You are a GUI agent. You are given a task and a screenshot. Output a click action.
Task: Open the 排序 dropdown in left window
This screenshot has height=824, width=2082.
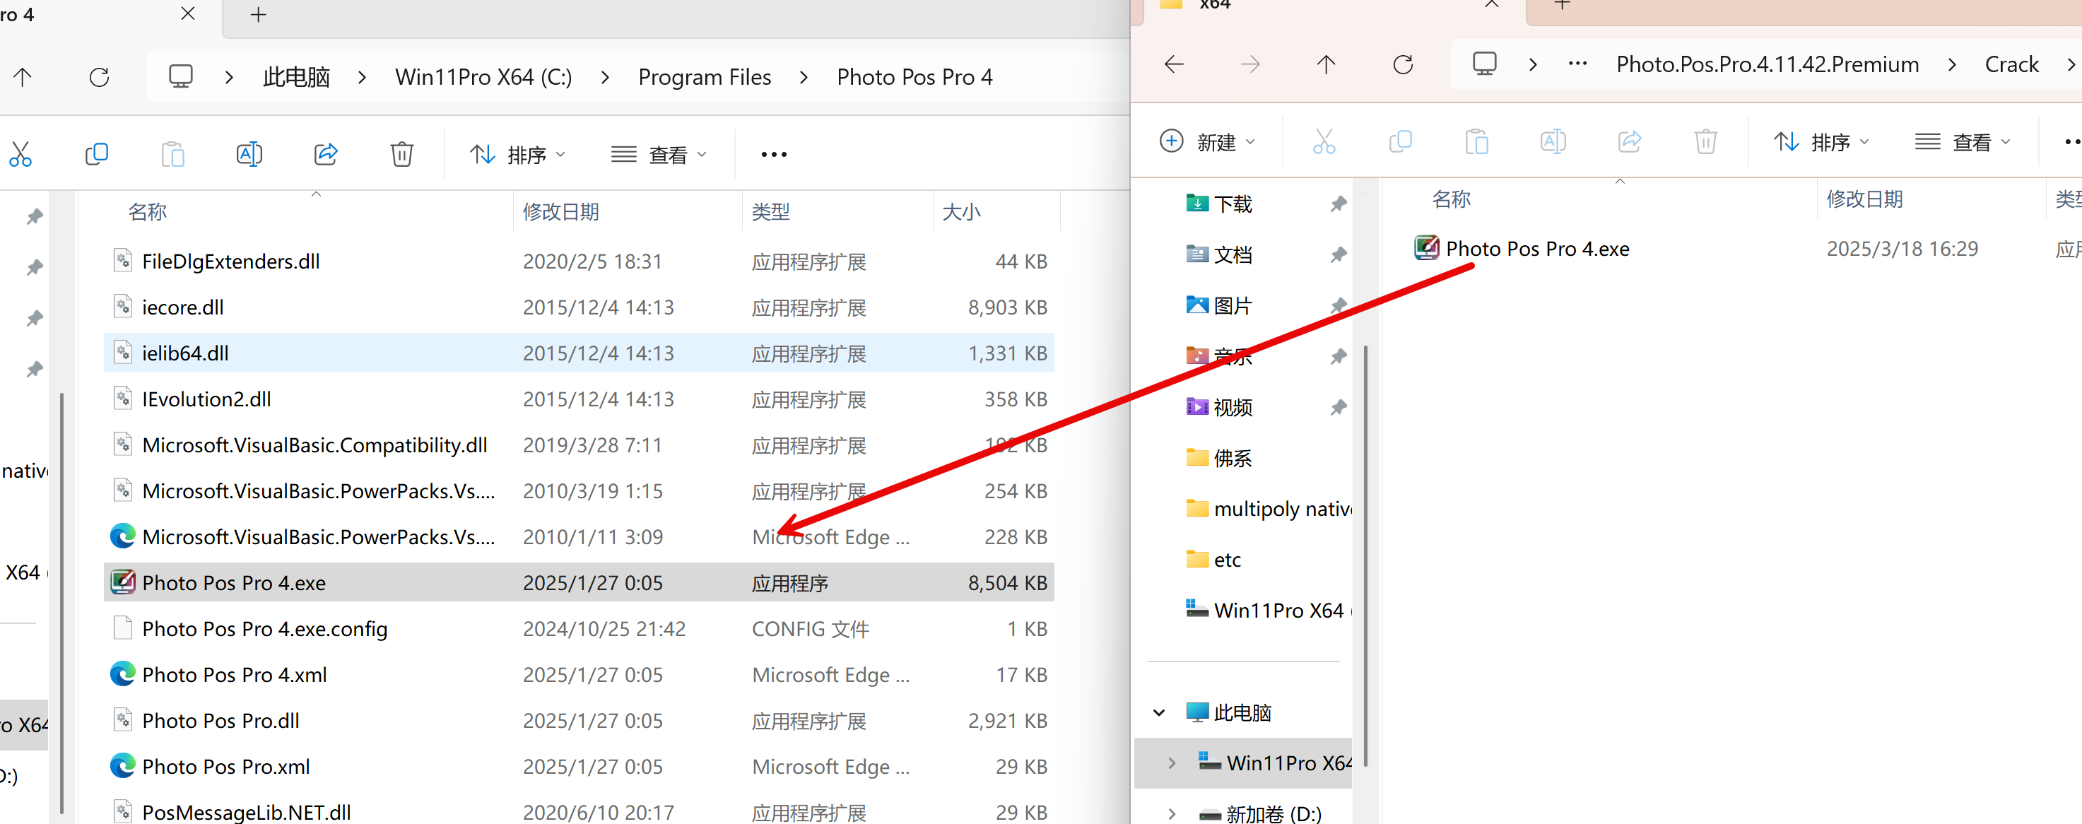[518, 154]
